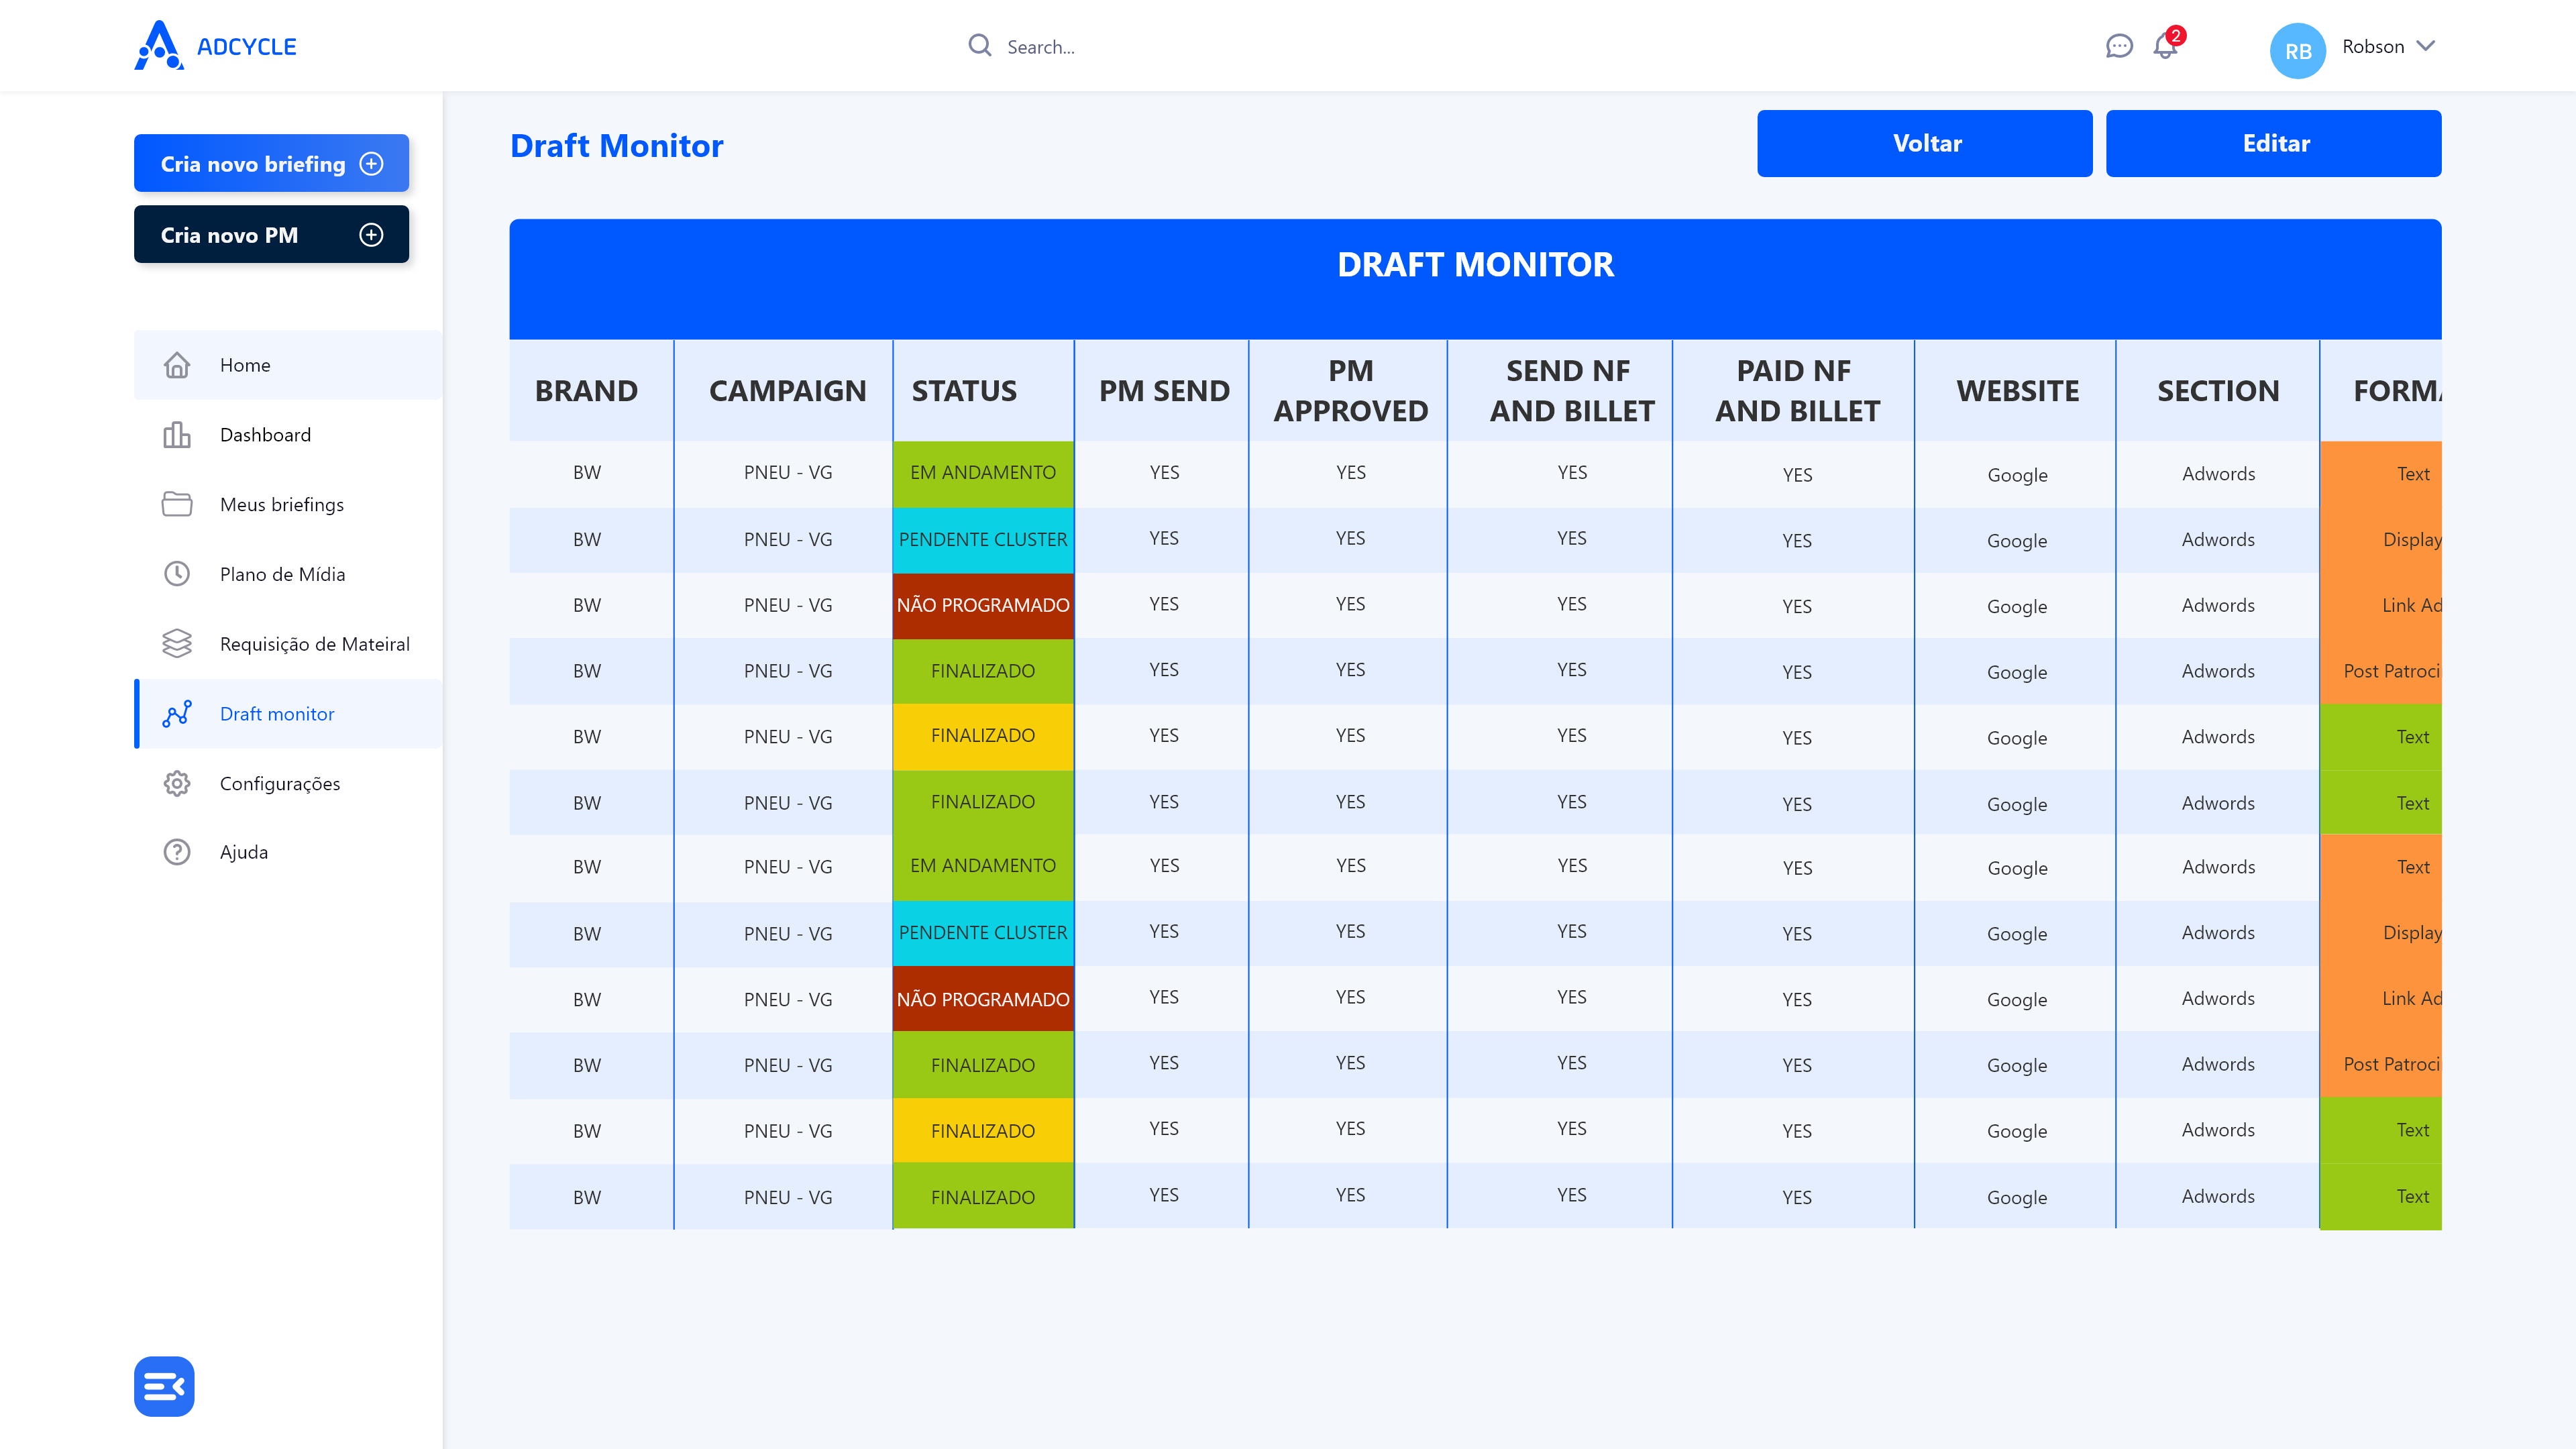2576x1449 pixels.
Task: Click the DRAFT MONITOR table banner title
Action: pyautogui.click(x=1475, y=264)
